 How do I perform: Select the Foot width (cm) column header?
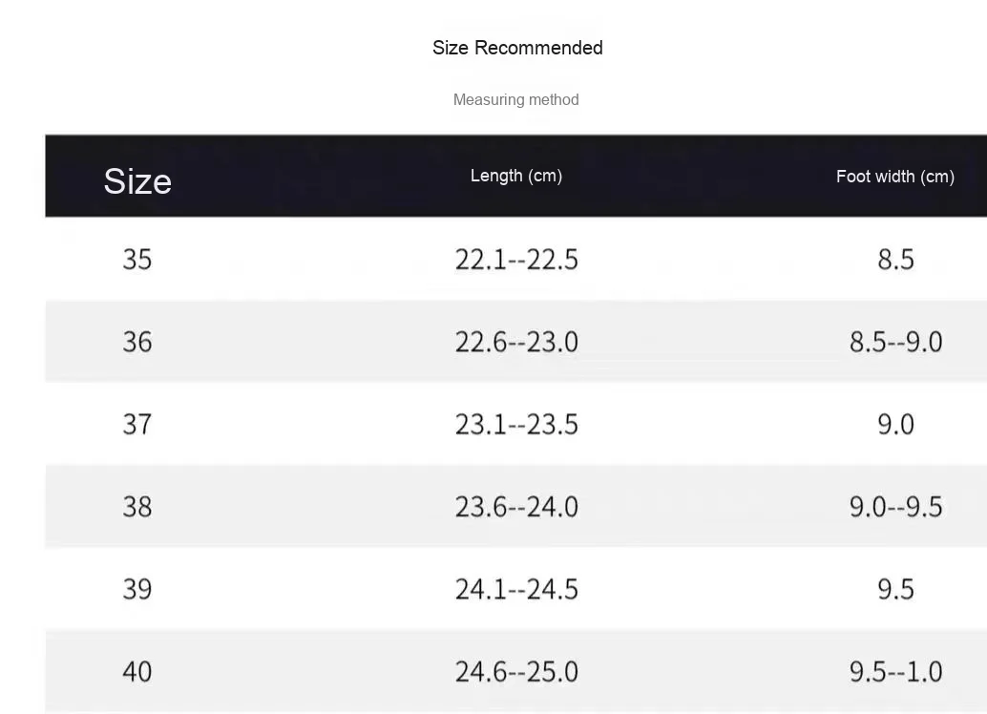(894, 177)
